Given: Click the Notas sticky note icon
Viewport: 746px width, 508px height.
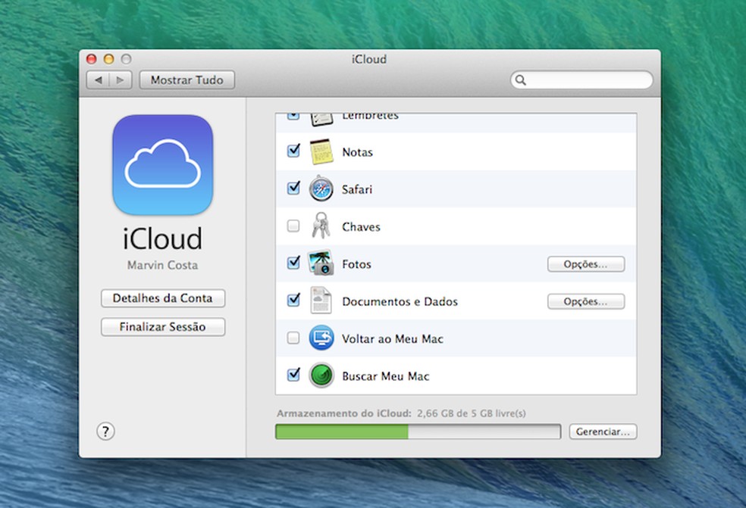Looking at the screenshot, I should pos(321,151).
